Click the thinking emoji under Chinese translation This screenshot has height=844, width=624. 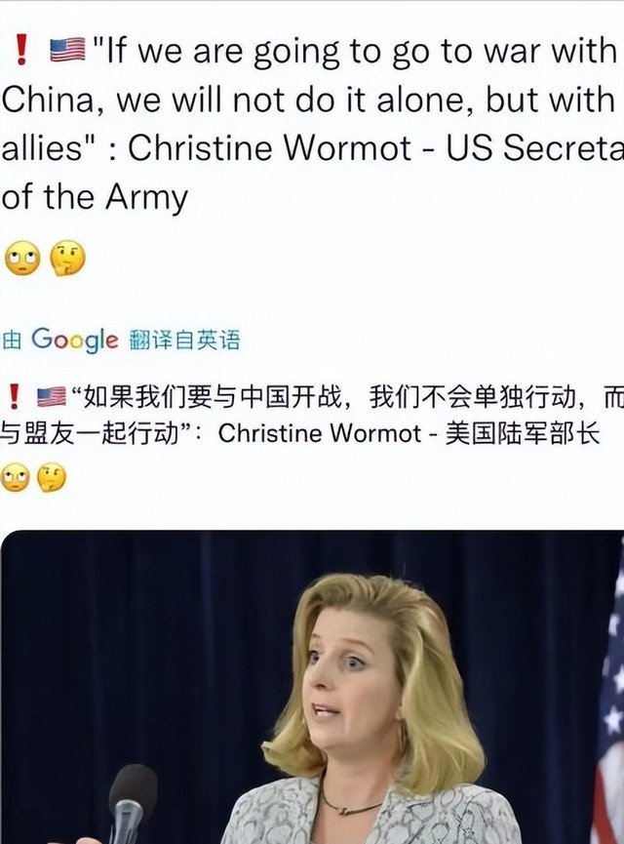click(52, 477)
